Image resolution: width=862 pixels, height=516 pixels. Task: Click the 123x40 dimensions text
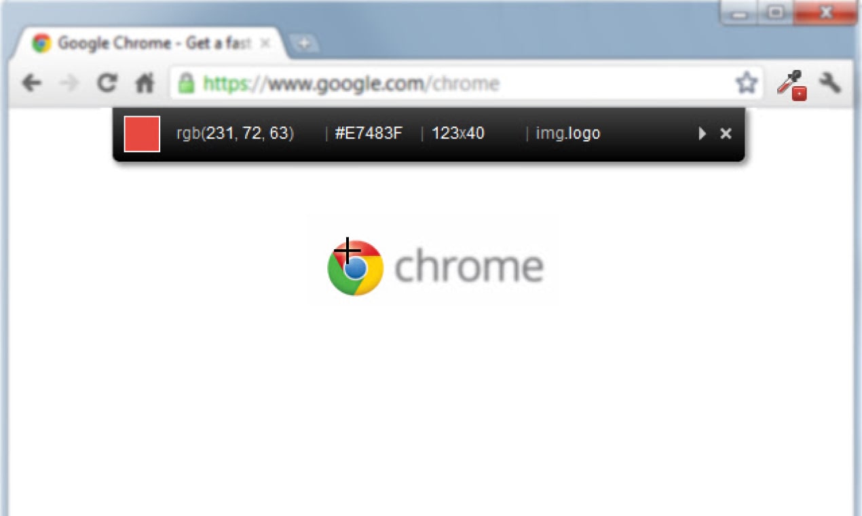458,133
